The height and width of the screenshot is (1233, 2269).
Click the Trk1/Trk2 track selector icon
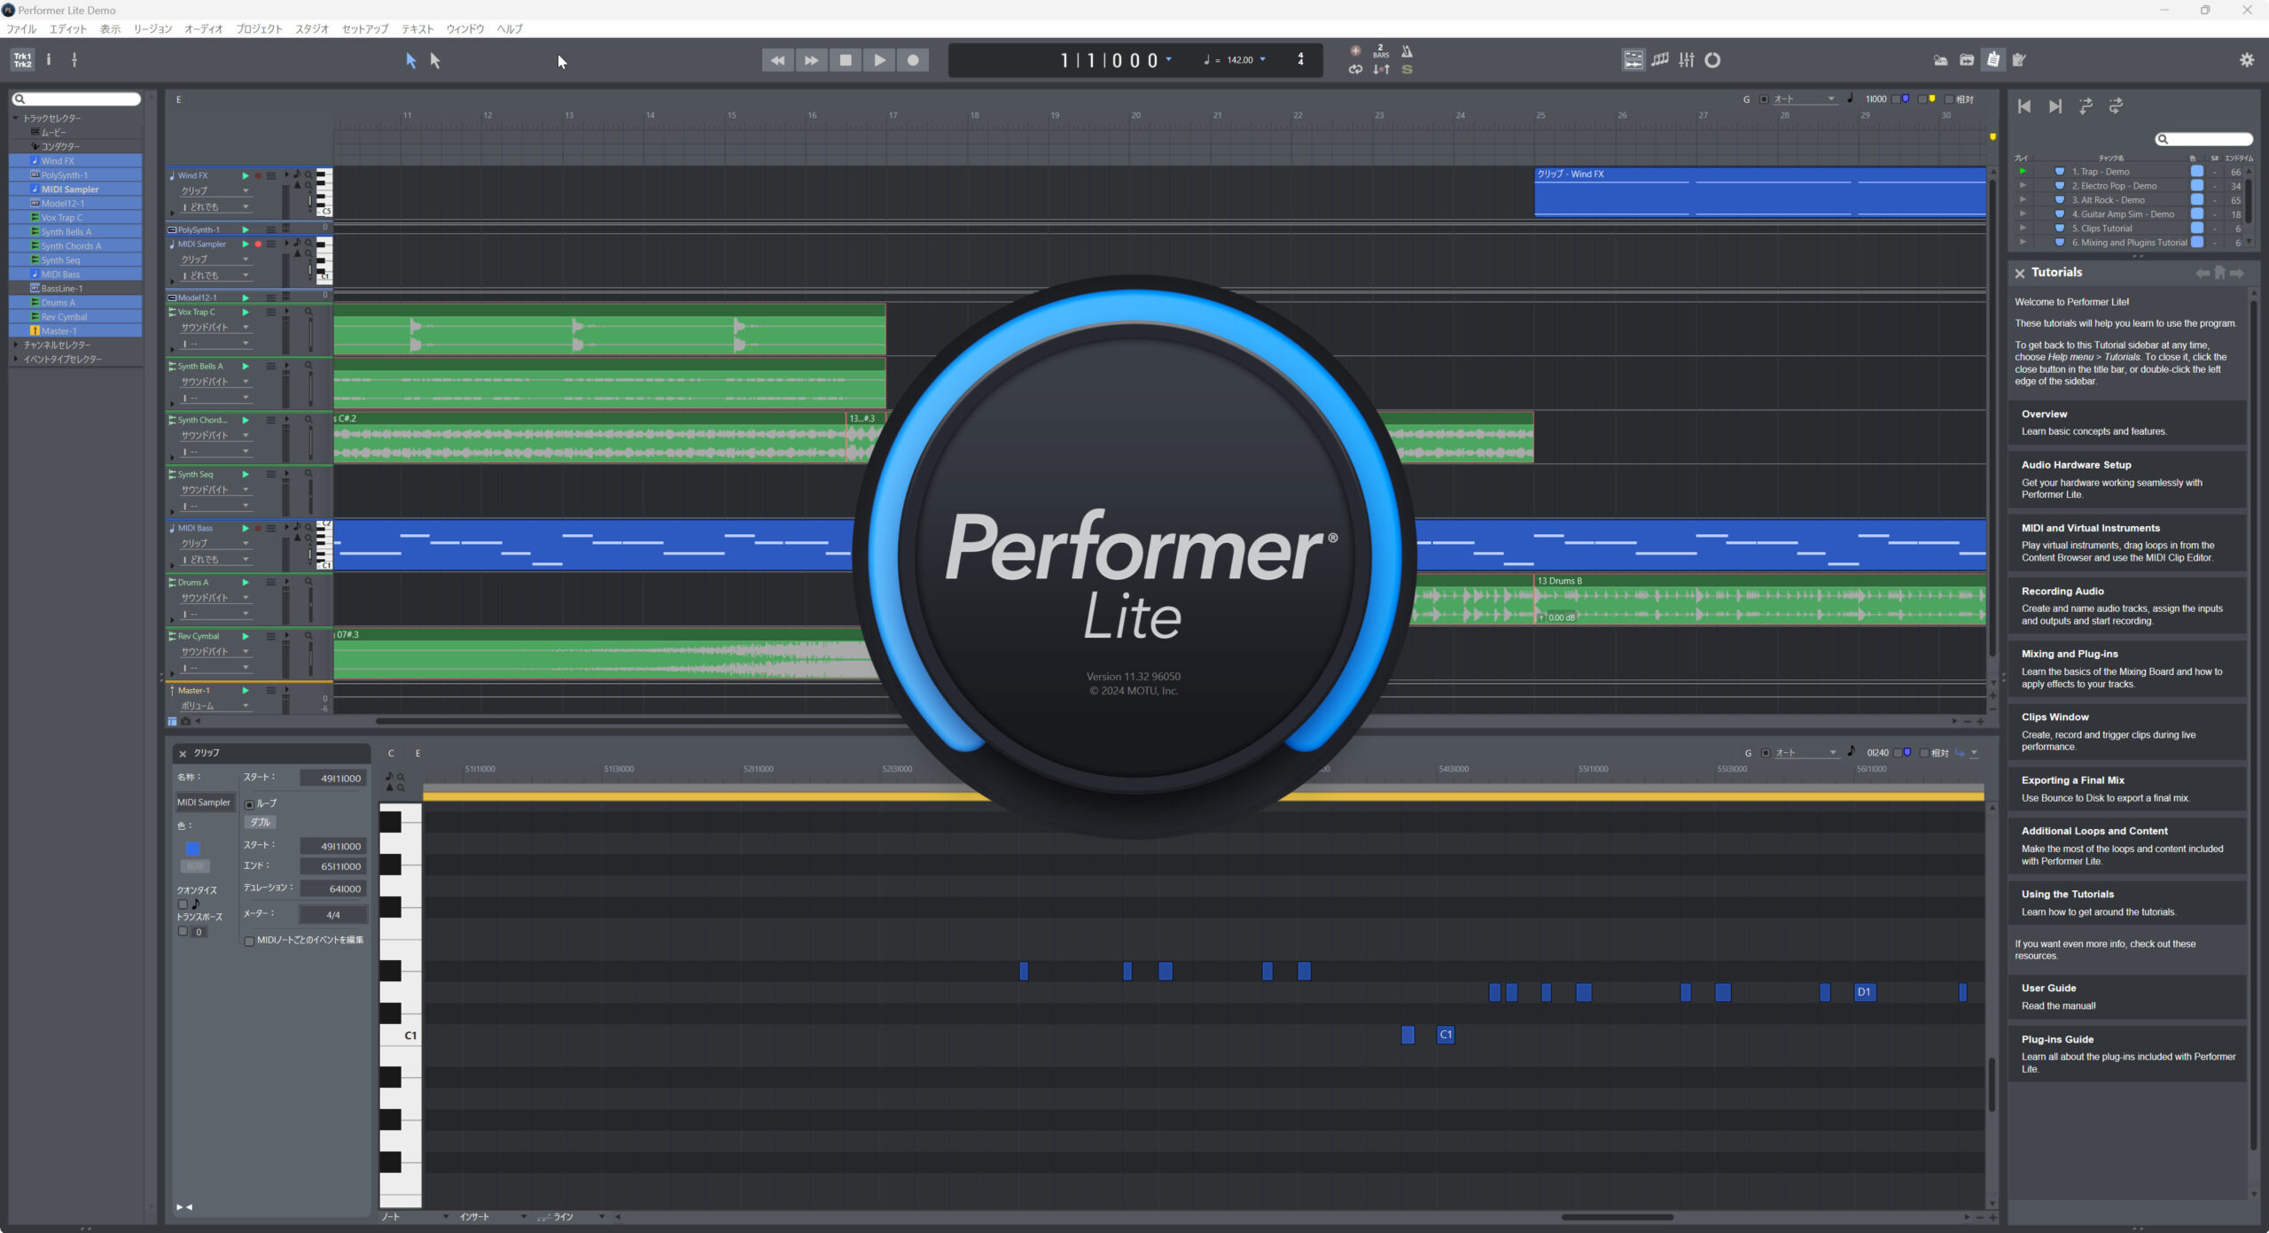[23, 60]
